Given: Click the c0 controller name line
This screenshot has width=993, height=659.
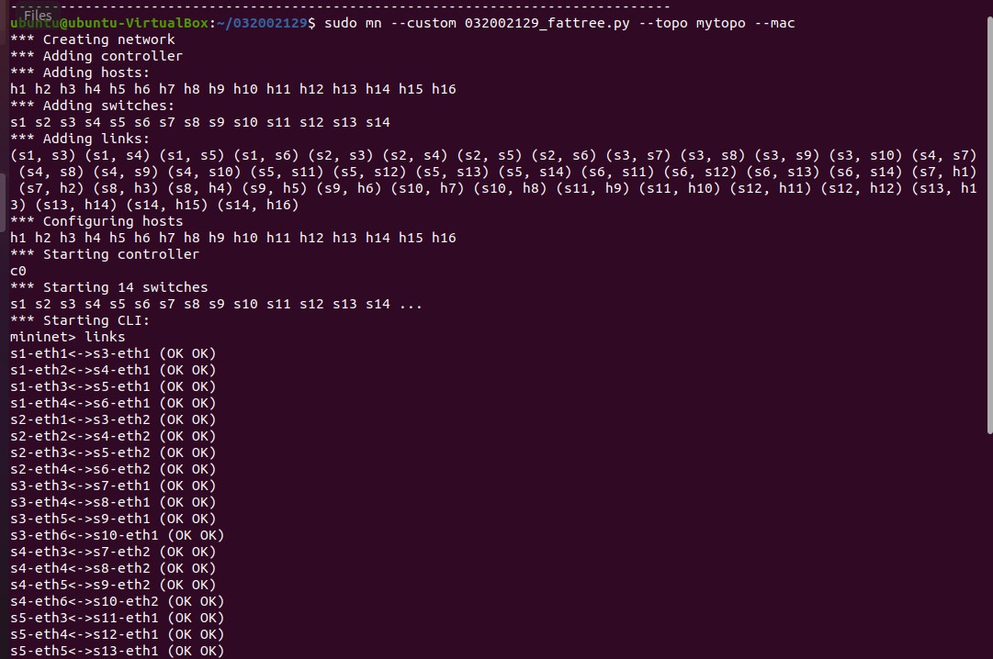Looking at the screenshot, I should 17,271.
